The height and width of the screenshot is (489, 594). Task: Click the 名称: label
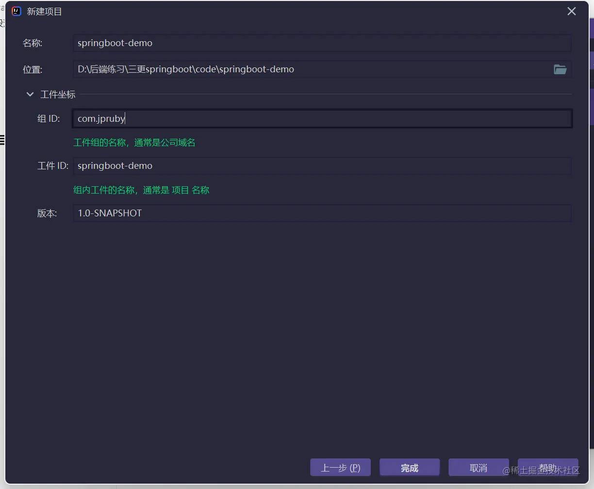tap(33, 43)
